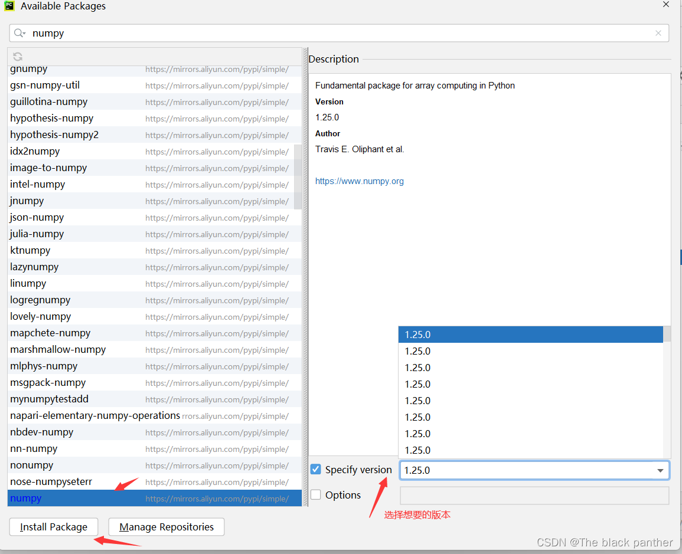Image resolution: width=682 pixels, height=554 pixels.
Task: Select linumpy package
Action: 154,283
